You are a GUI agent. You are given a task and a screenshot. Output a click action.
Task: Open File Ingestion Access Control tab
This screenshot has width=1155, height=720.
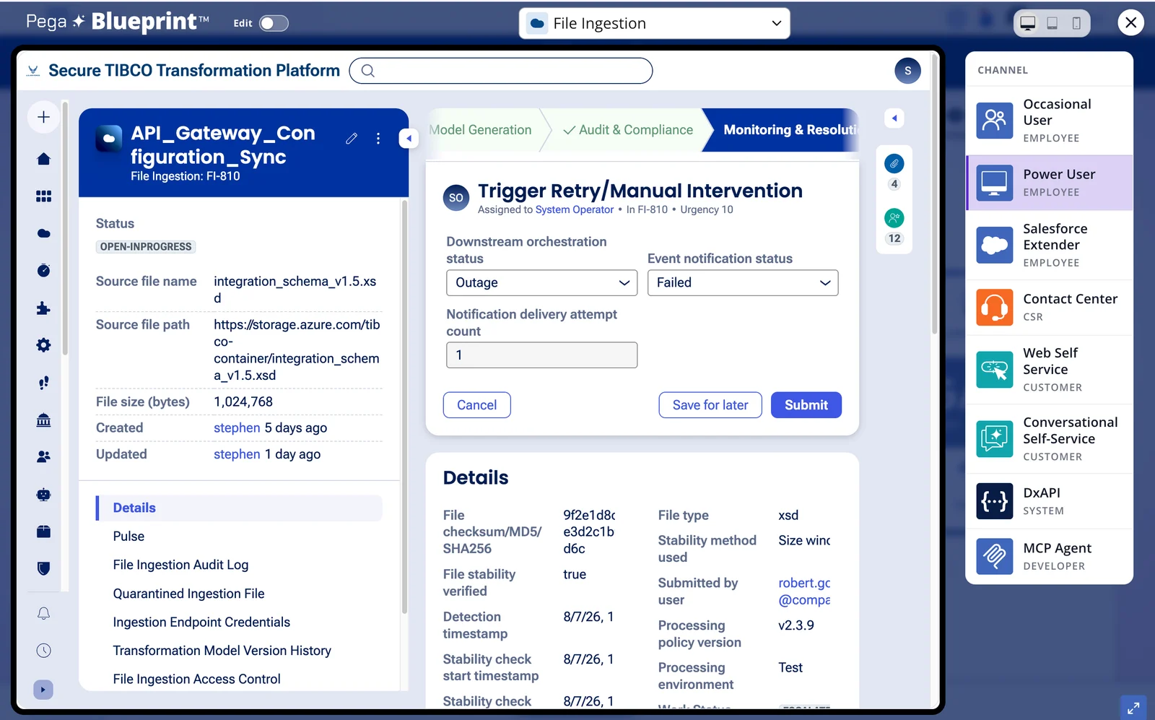coord(196,679)
